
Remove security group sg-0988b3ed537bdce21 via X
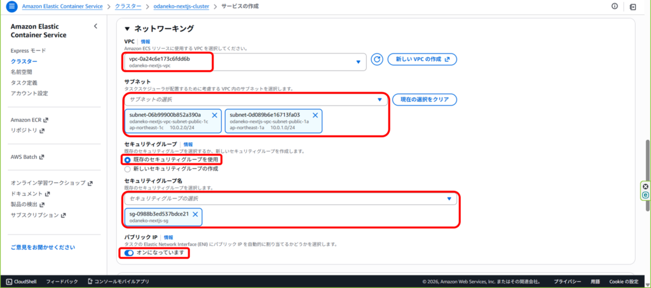(195, 214)
